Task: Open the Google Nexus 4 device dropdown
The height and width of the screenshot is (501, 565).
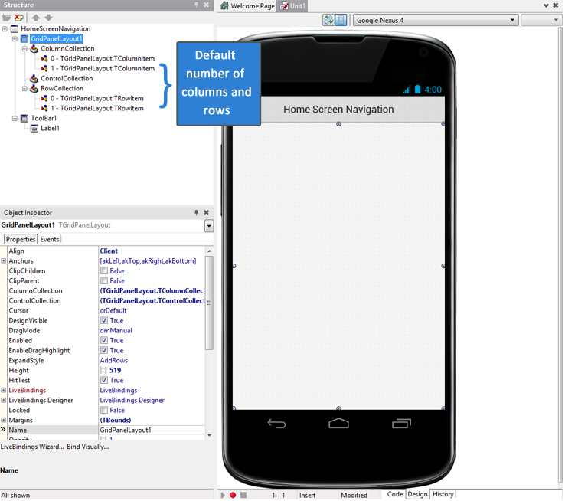Action: (512, 20)
